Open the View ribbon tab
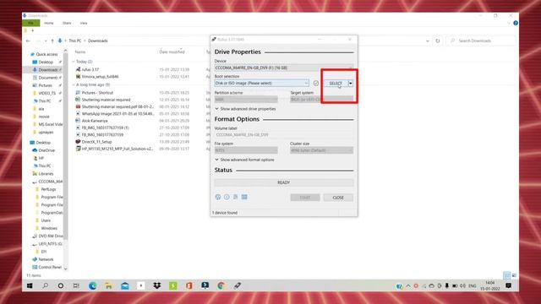541x304 pixels. 84,23
